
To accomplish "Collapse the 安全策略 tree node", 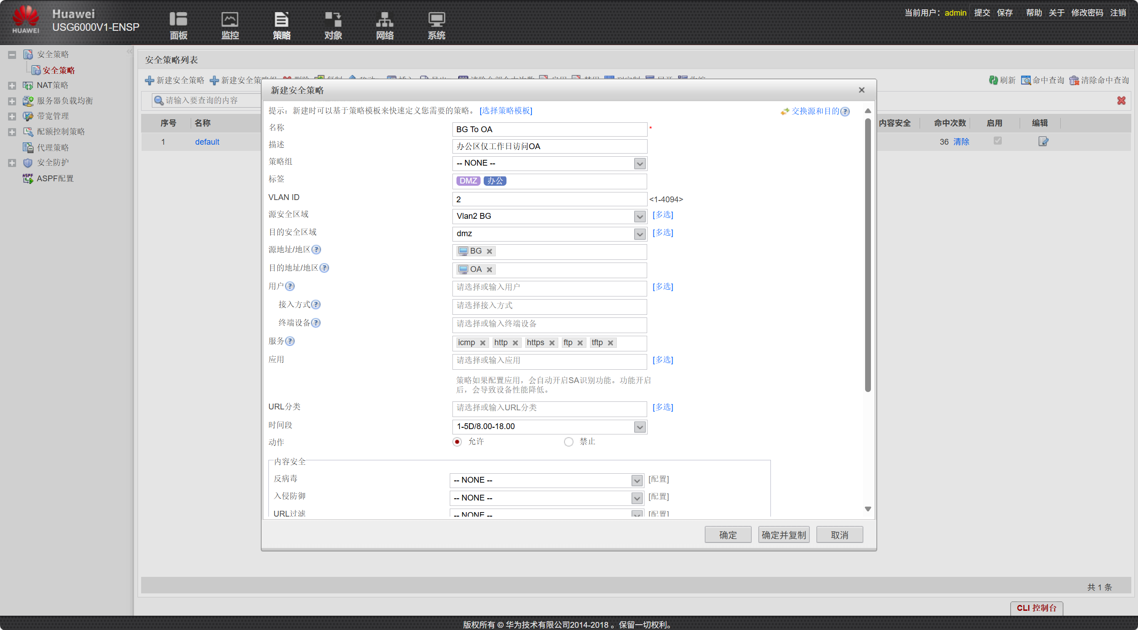I will tap(12, 54).
